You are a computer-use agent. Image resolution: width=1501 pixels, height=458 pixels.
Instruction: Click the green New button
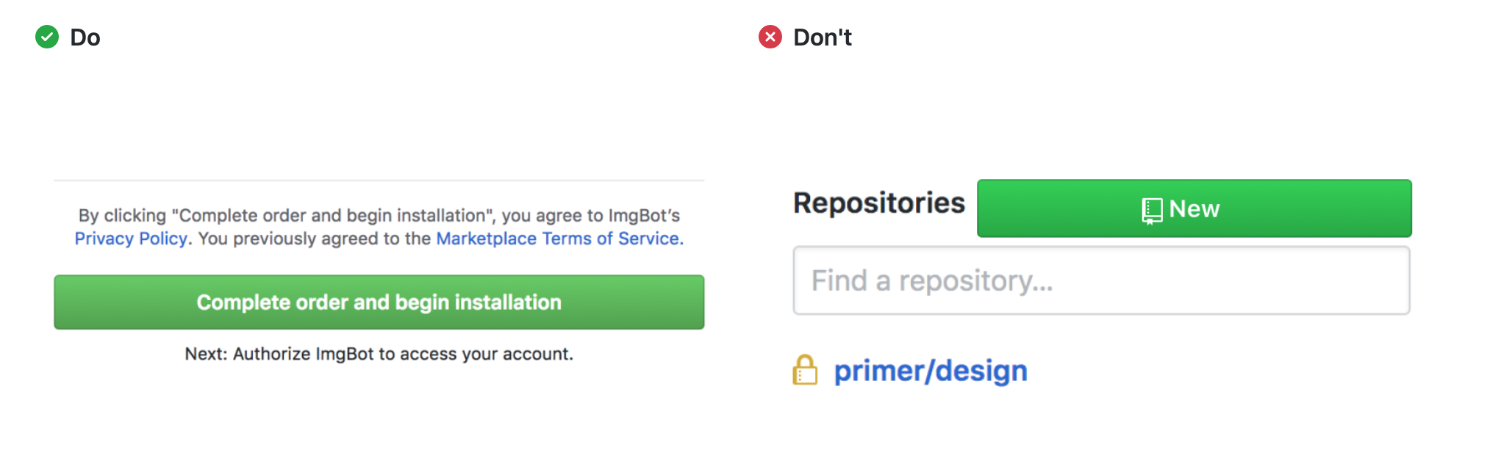click(1193, 208)
